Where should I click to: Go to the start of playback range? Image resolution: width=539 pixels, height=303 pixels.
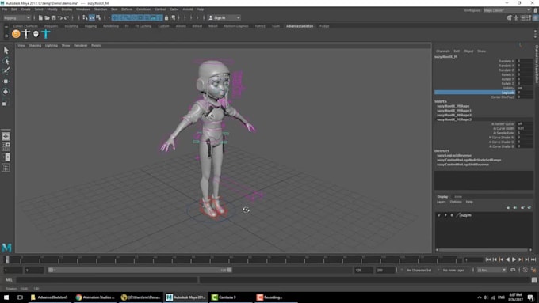488,259
